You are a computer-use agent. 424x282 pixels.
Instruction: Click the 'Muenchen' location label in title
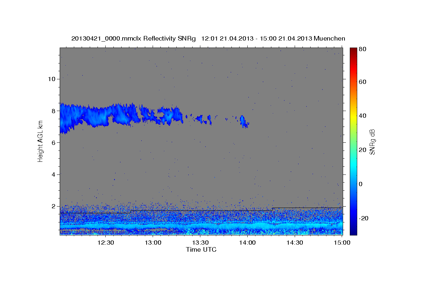(x=329, y=38)
